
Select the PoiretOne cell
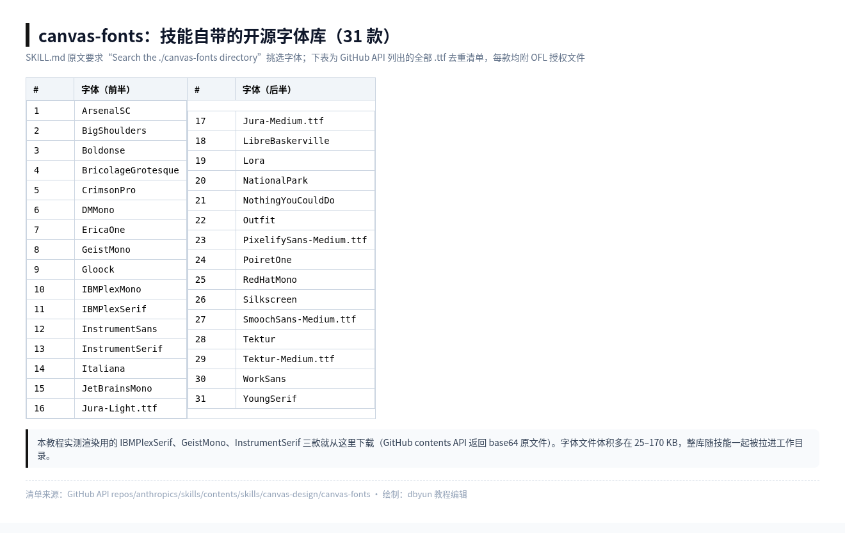[305, 260]
